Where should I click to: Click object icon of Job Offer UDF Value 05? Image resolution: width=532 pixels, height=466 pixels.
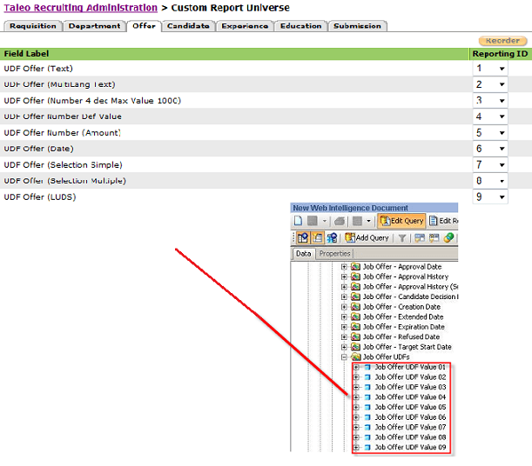point(367,407)
